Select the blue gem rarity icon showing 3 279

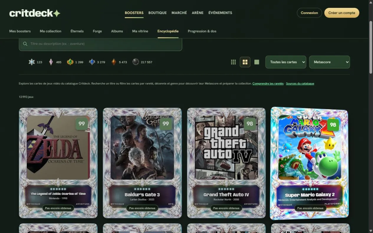pyautogui.click(x=92, y=62)
